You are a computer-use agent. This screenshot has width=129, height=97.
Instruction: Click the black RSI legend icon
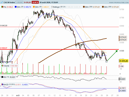(2, 77)
